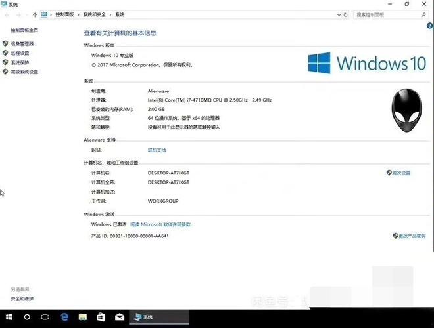
Task: Click the 系统 taskbar window button
Action: coord(159,317)
